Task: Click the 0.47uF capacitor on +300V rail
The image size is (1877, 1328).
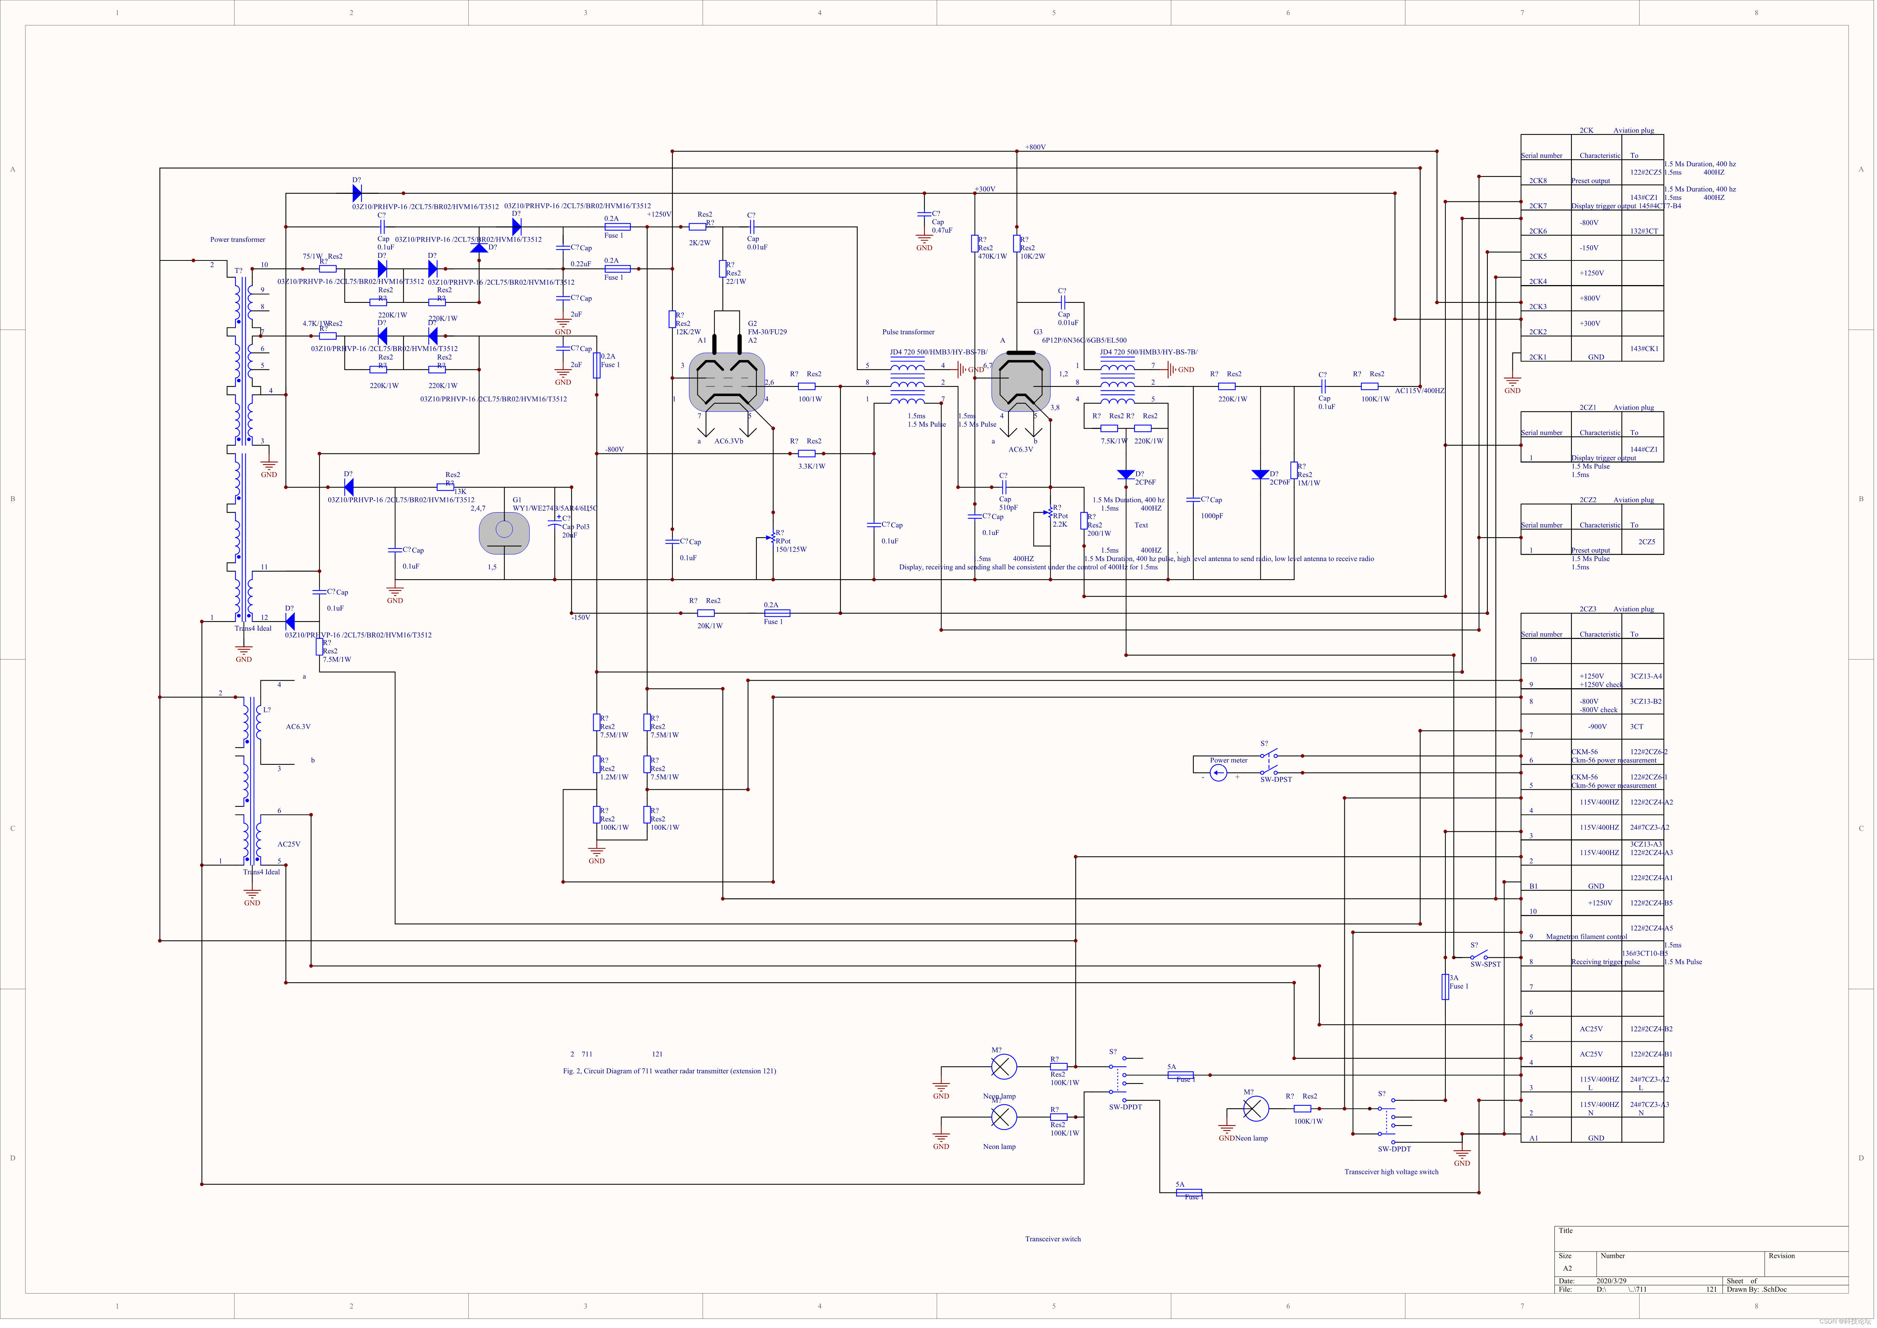Action: [x=924, y=214]
